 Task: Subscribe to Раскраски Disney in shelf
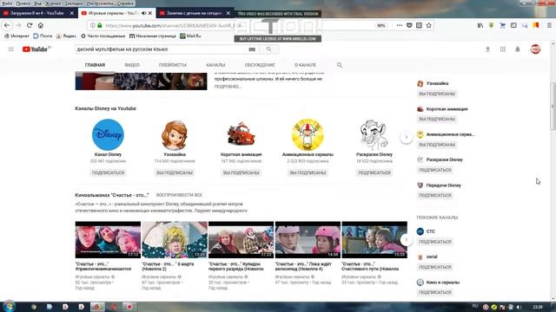coord(374,172)
